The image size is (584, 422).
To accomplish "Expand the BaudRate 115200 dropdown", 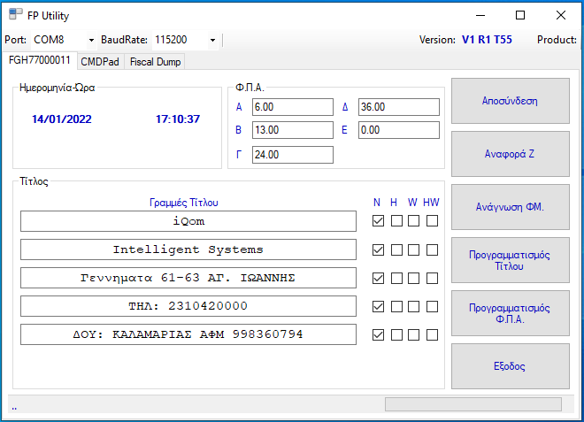I will [212, 40].
